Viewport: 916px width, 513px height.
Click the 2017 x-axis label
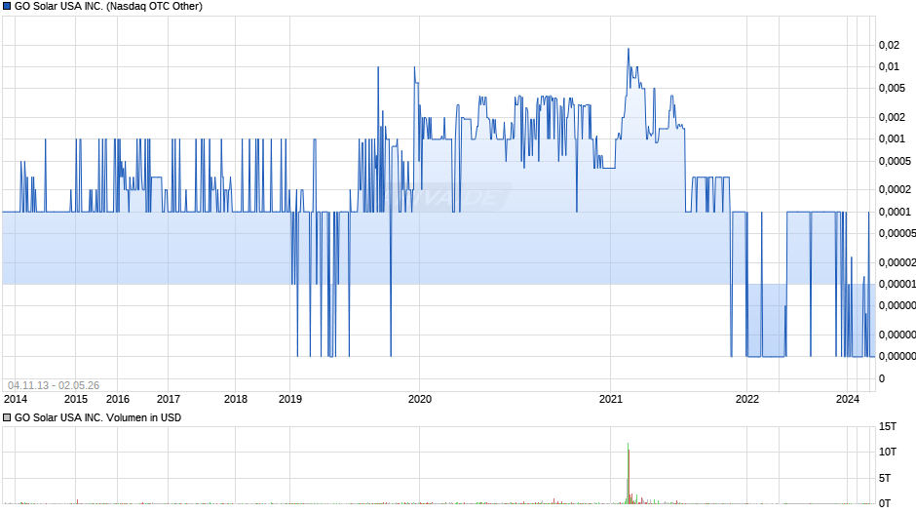tap(169, 399)
